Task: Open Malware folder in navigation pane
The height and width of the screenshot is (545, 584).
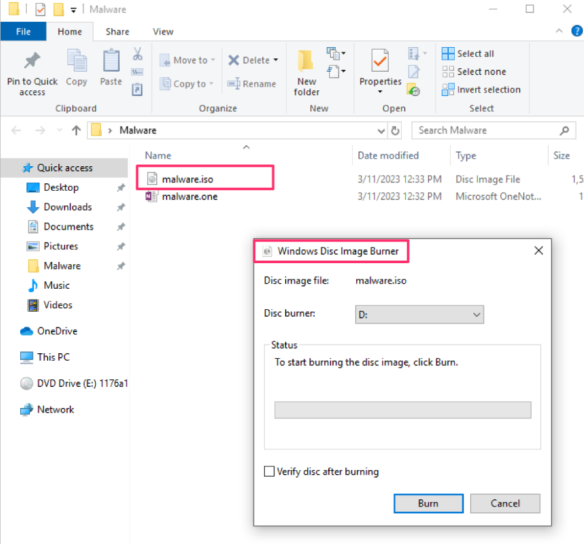Action: [x=62, y=266]
